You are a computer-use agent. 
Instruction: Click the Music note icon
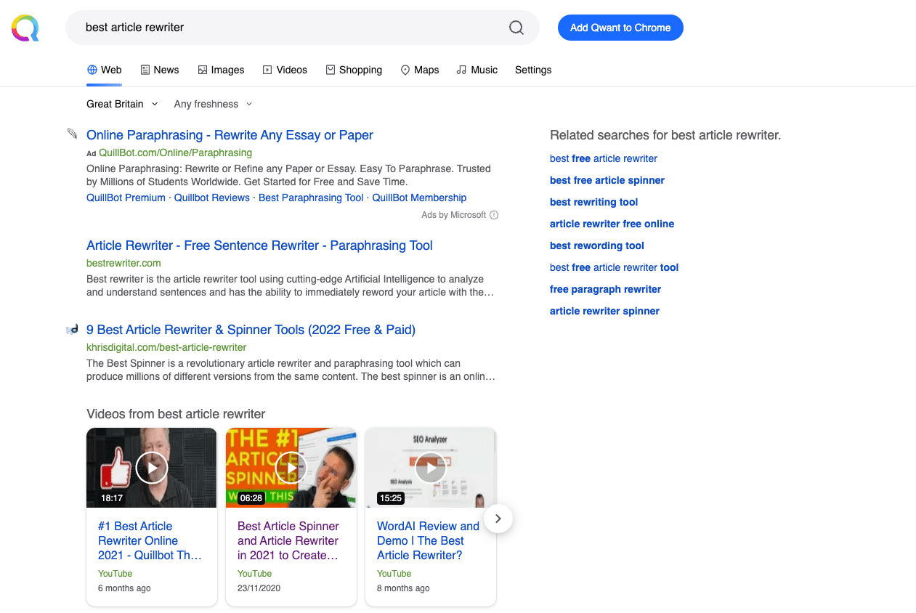point(461,69)
